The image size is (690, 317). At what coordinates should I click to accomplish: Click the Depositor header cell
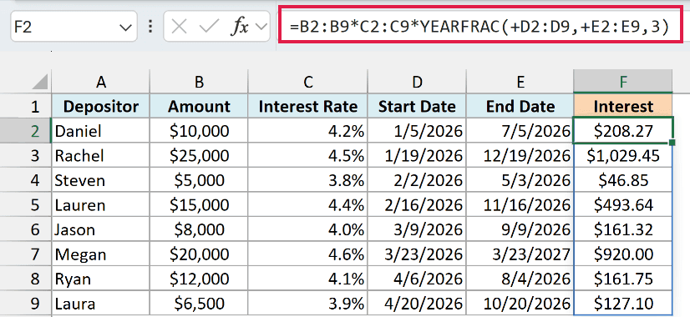(x=101, y=106)
